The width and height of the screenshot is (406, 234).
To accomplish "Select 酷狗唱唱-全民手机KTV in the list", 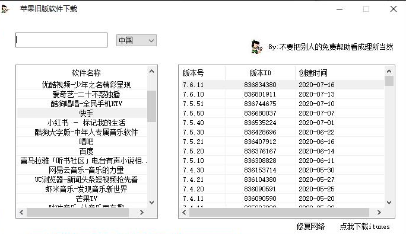I will (82, 104).
